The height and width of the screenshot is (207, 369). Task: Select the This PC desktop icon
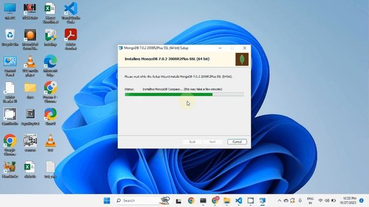tap(10, 11)
